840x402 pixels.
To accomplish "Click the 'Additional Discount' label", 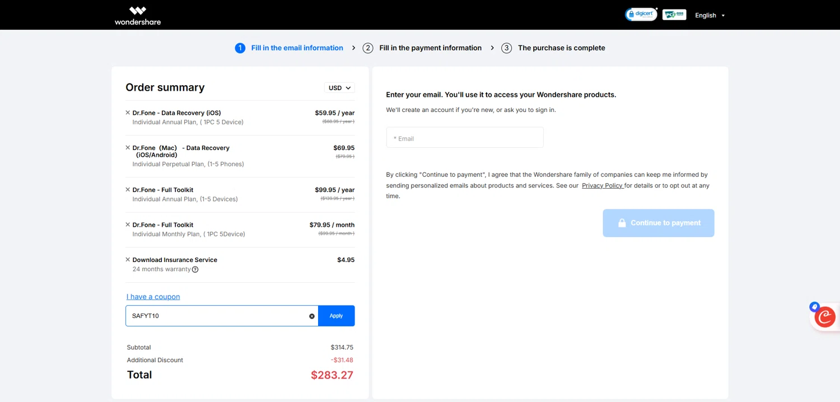I will [155, 360].
